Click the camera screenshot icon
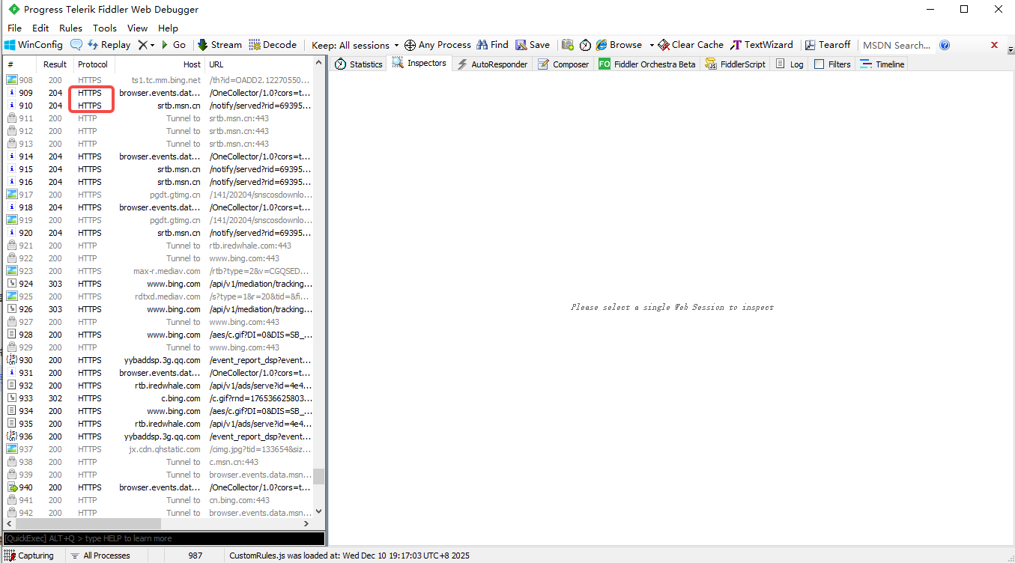1015x563 pixels. pyautogui.click(x=568, y=45)
